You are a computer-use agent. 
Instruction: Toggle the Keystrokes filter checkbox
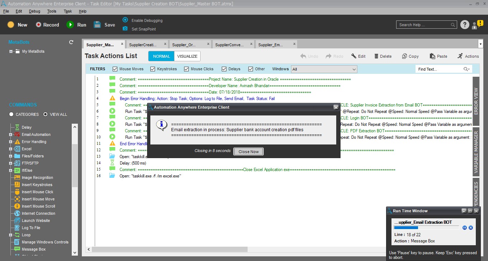coord(153,69)
